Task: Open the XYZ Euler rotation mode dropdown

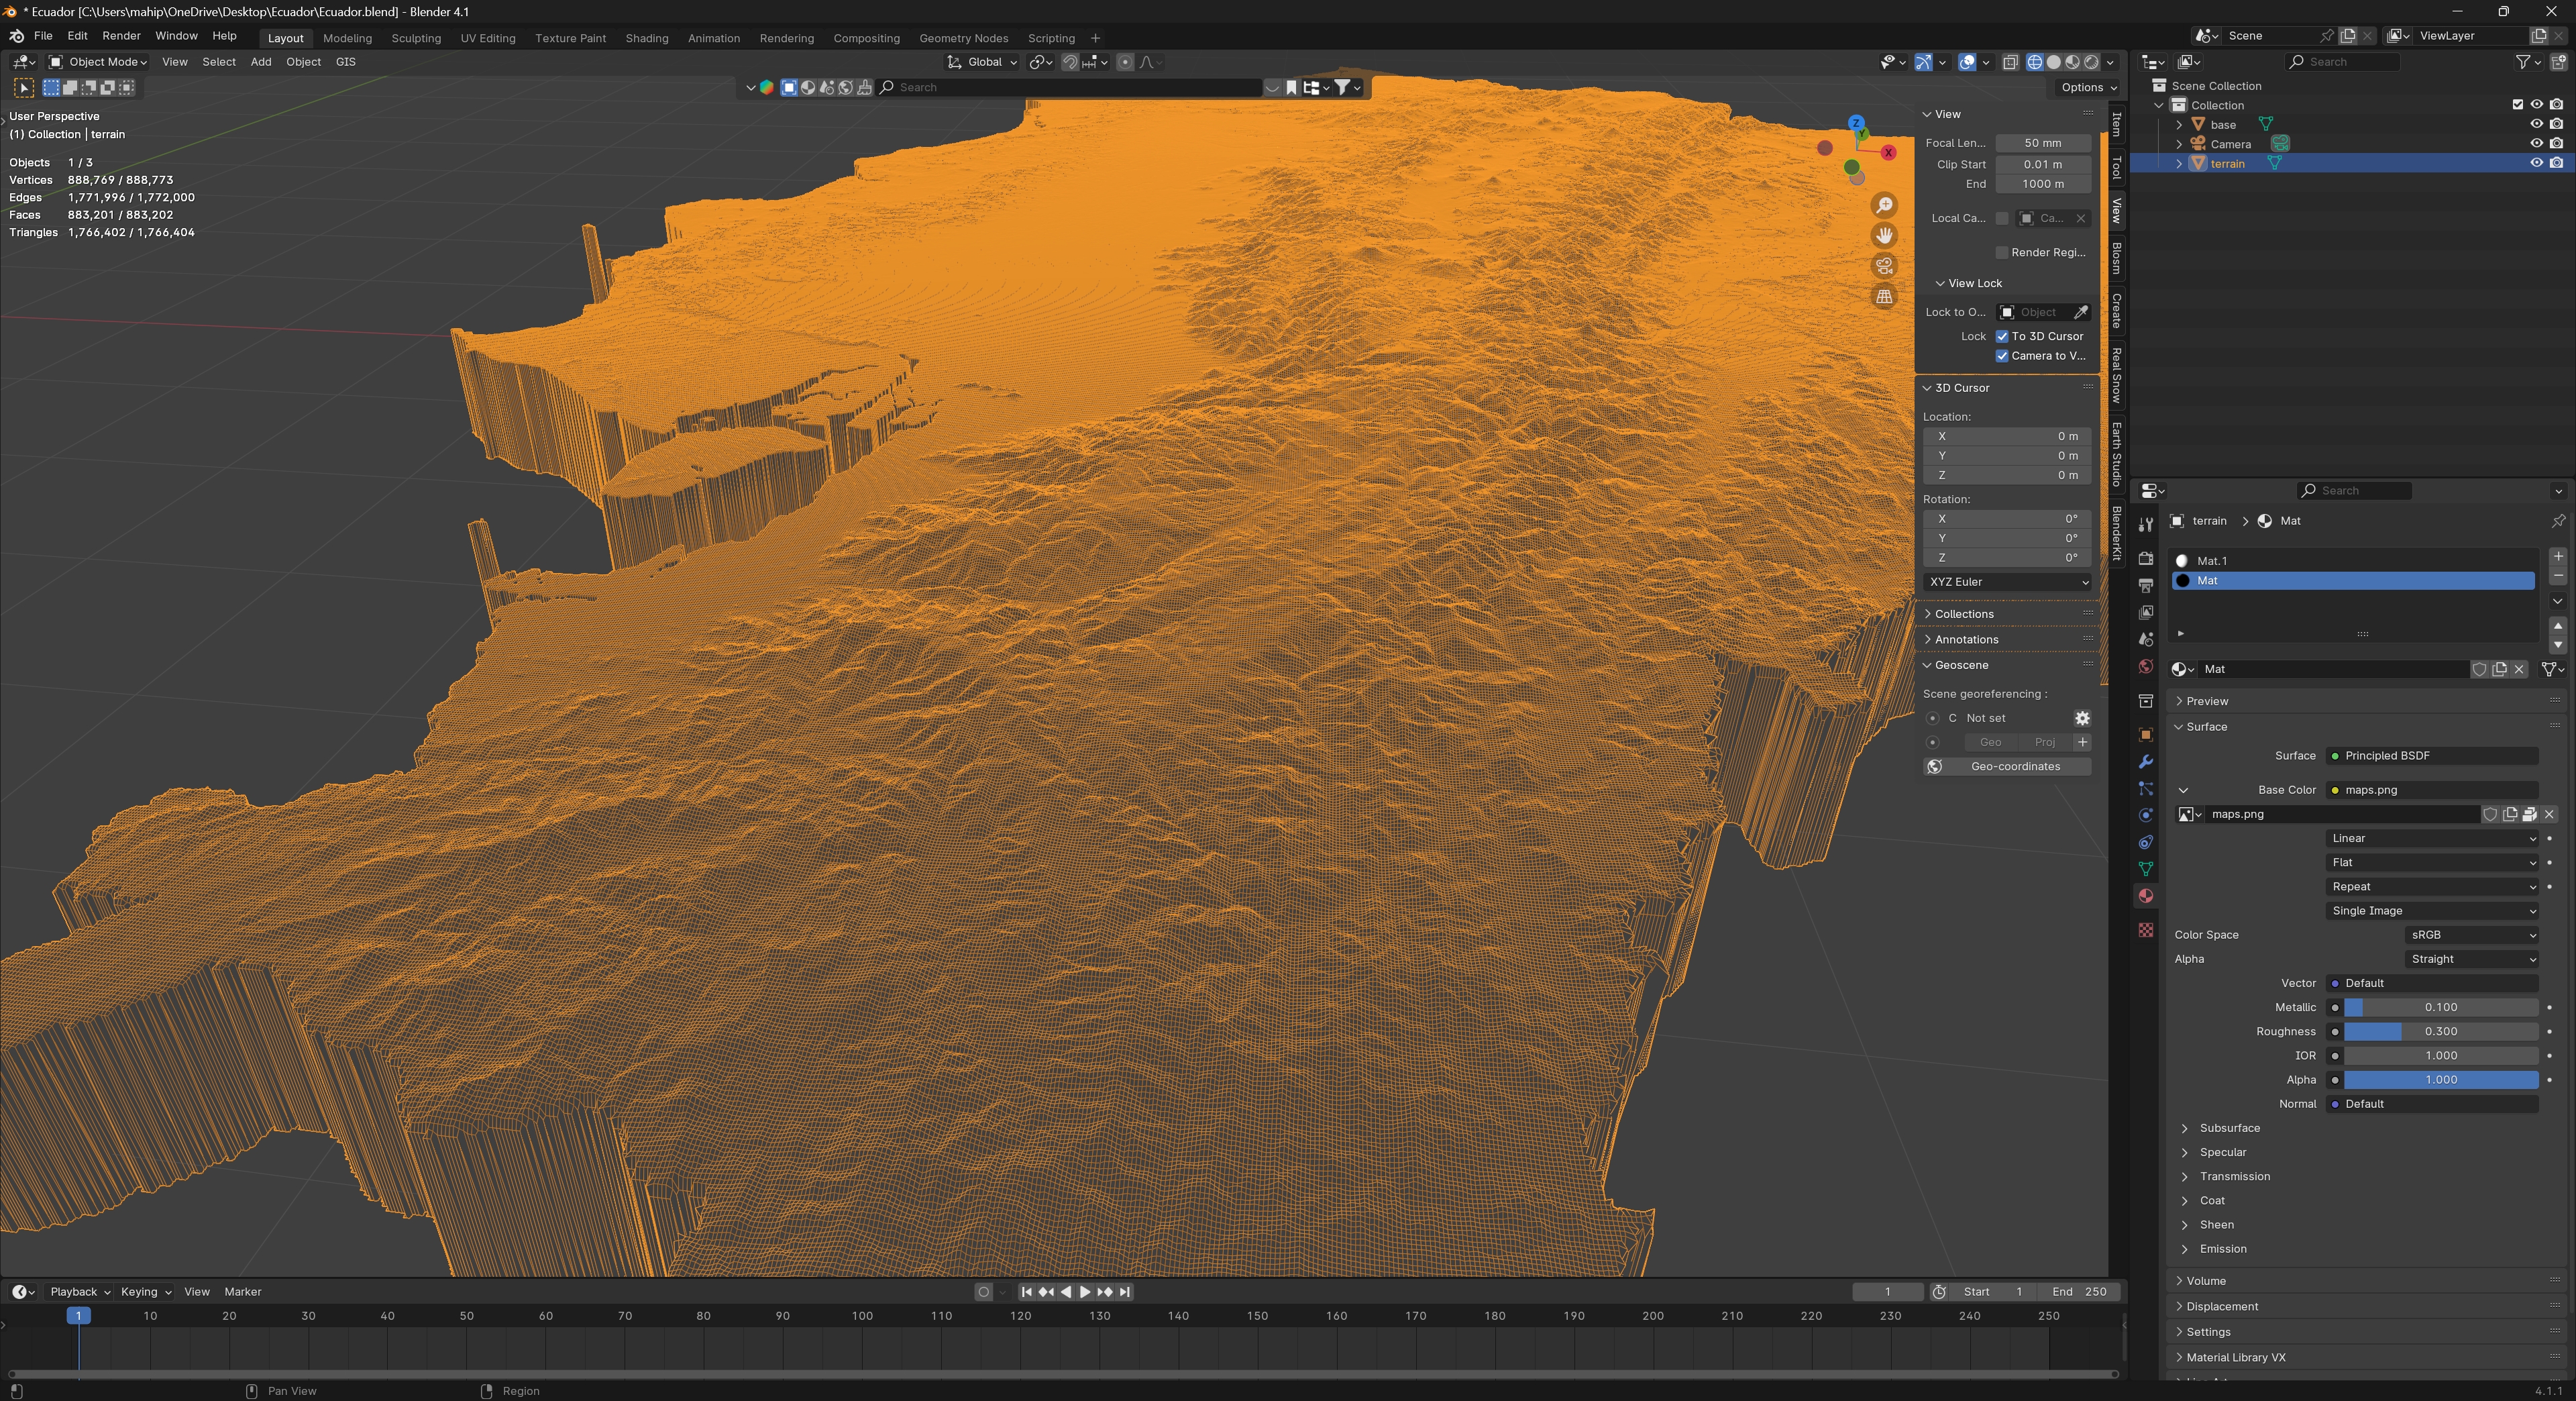Action: 2007,582
